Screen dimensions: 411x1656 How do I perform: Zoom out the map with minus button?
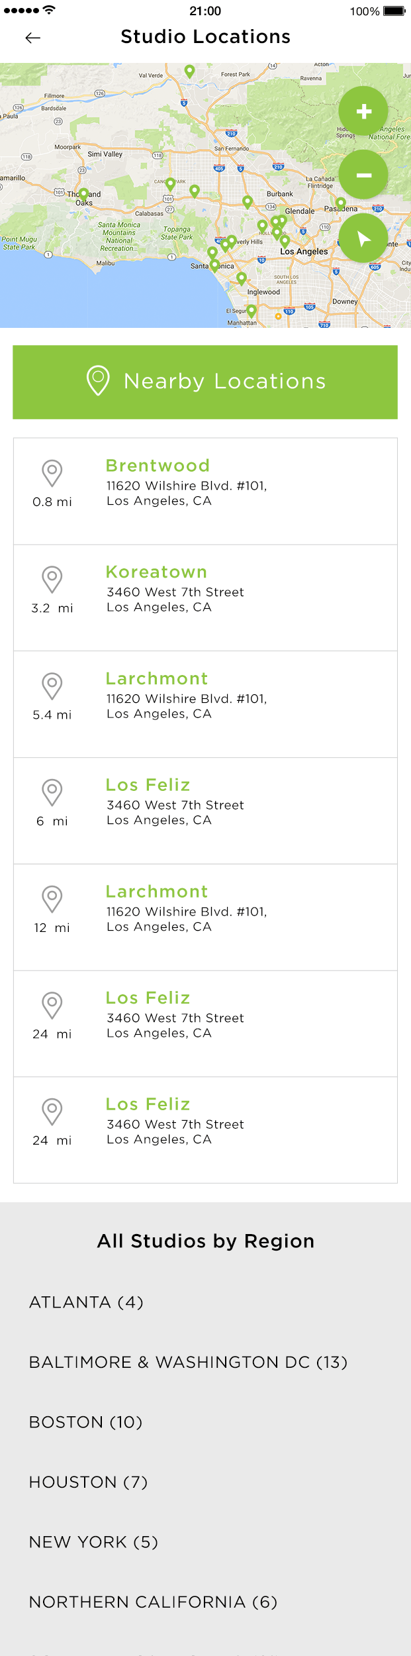[x=363, y=175]
